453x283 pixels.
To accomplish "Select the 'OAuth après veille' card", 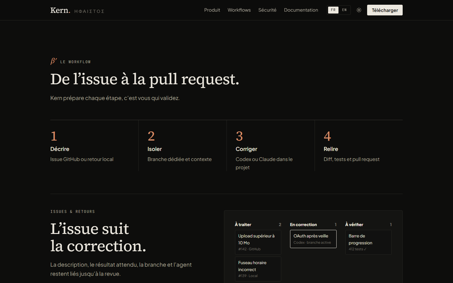I will [x=313, y=239].
